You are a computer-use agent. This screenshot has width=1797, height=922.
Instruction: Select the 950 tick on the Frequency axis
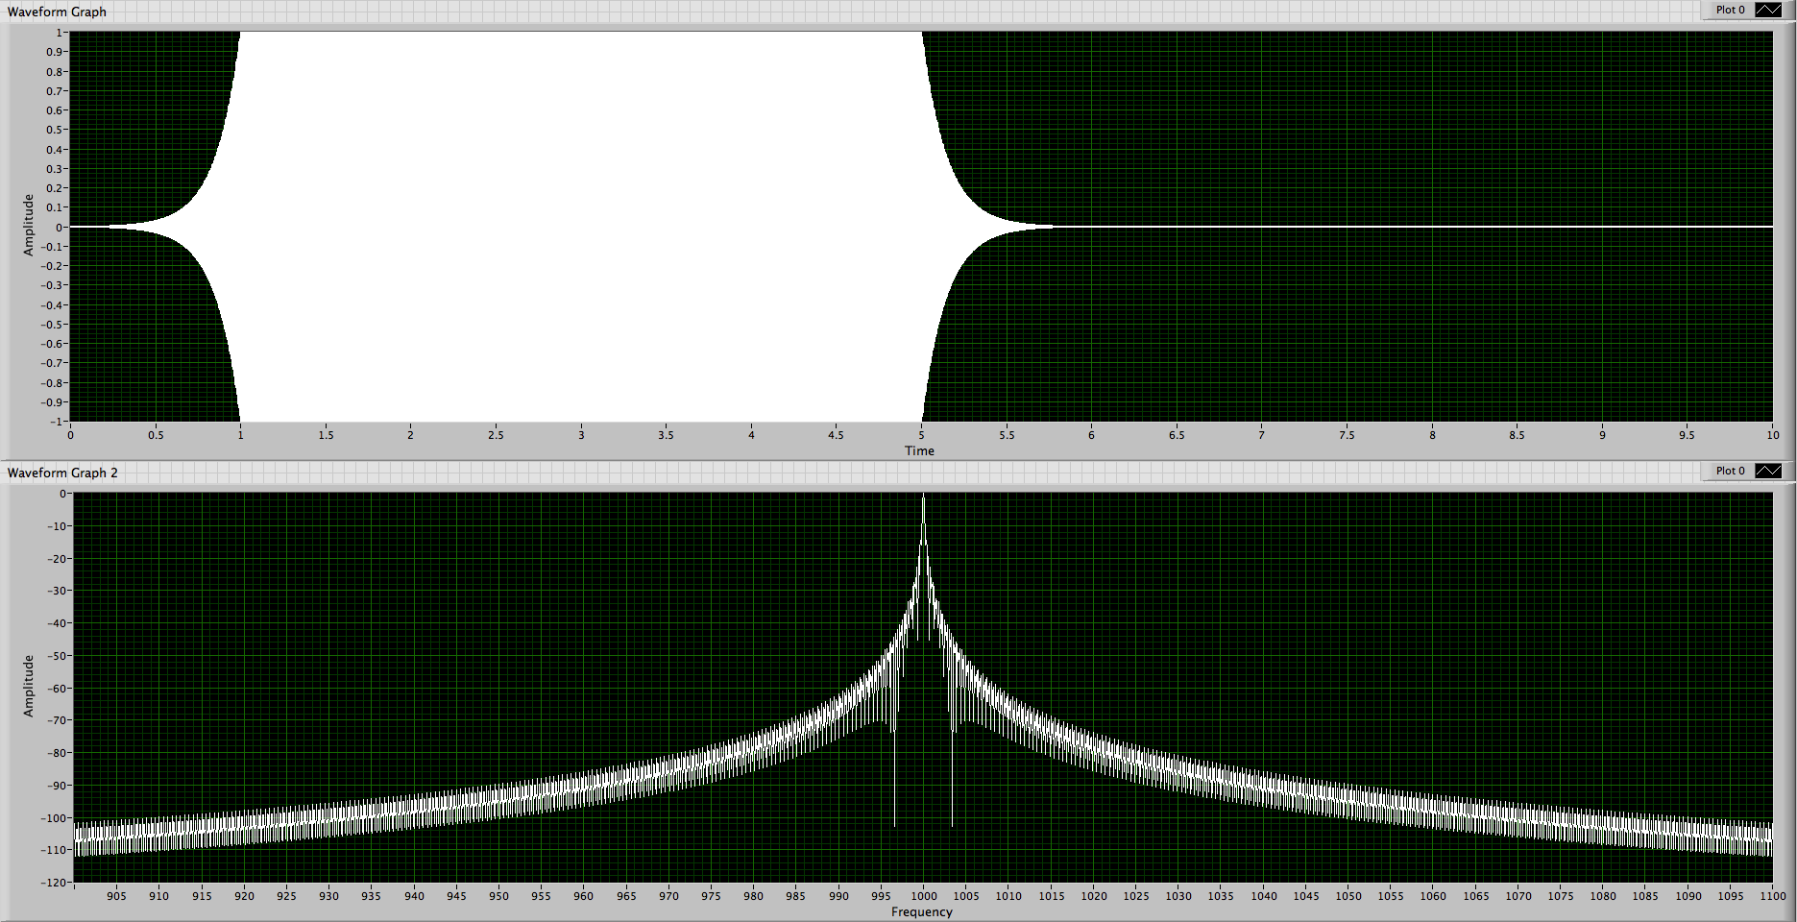tap(498, 896)
